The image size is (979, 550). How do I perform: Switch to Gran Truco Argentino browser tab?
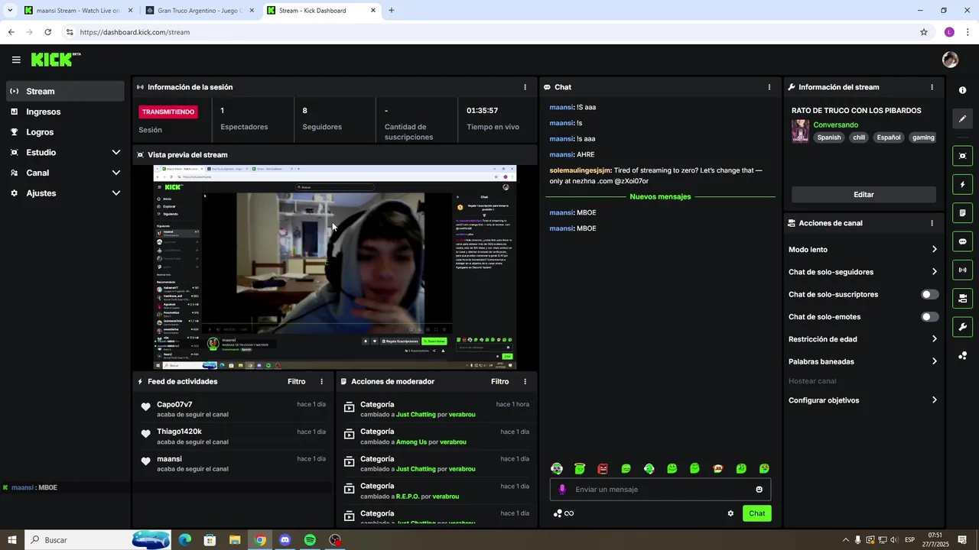[x=200, y=11]
